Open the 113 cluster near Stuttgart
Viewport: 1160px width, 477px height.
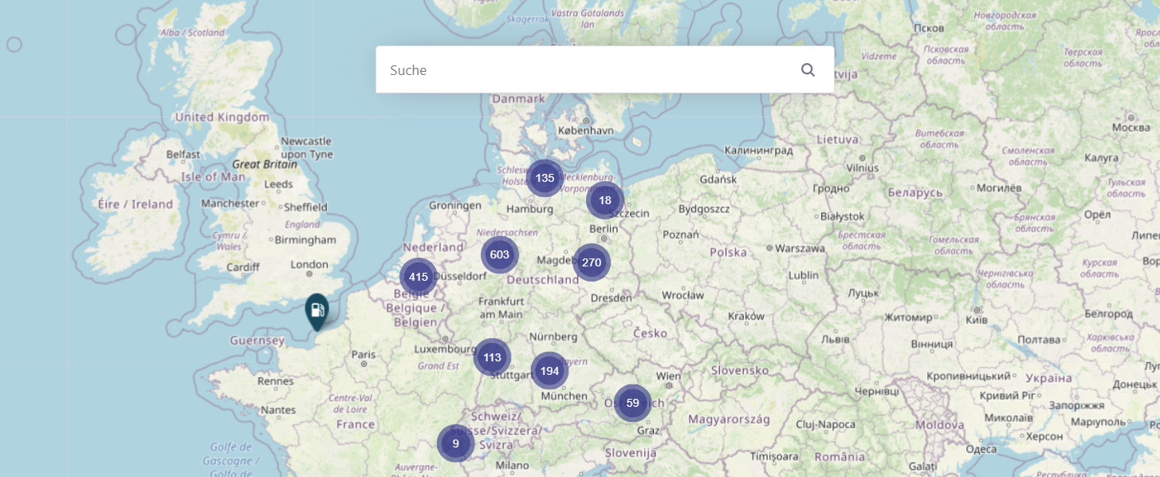[492, 357]
